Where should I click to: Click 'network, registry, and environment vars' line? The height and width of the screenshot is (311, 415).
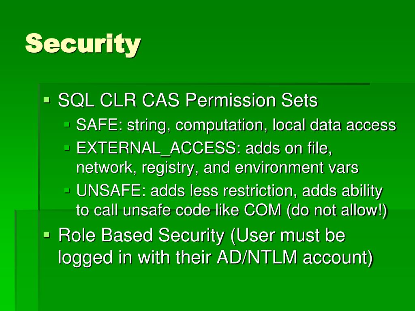pyautogui.click(x=217, y=168)
